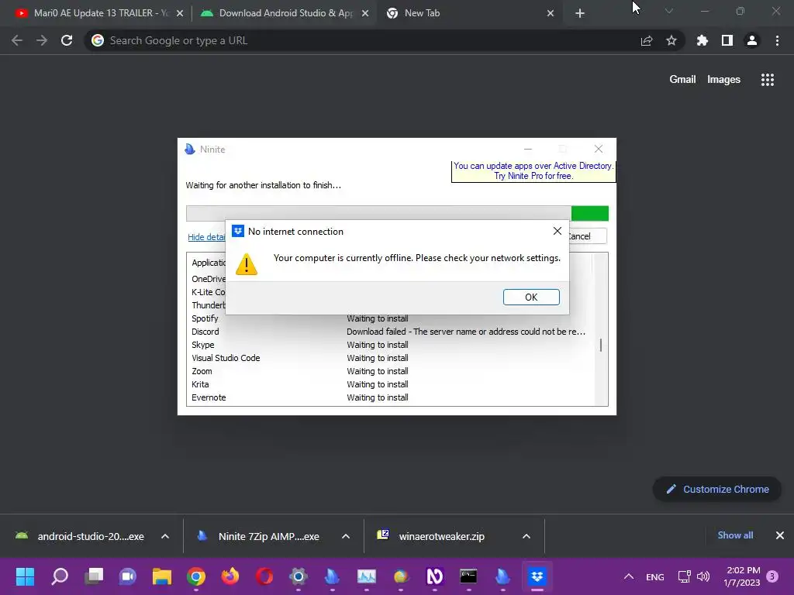Open Task View on the taskbar
794x595 pixels.
94,576
